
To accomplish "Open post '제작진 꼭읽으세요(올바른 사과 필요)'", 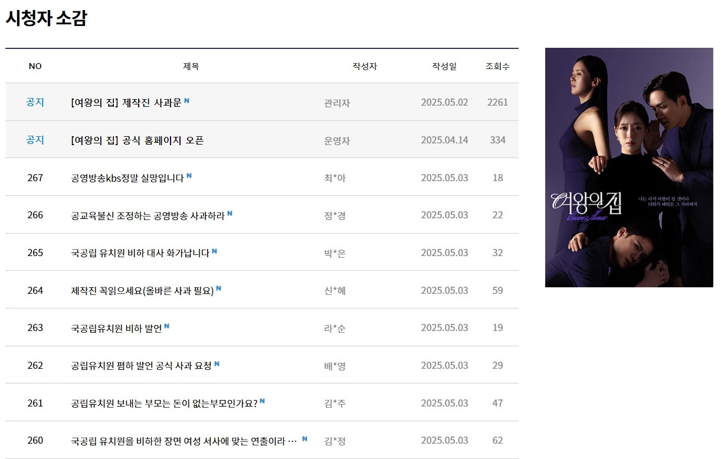I will [x=142, y=291].
